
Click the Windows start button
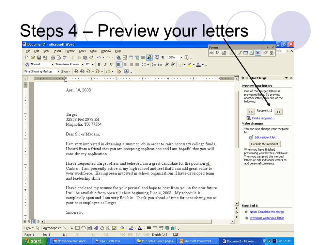tap(34, 241)
